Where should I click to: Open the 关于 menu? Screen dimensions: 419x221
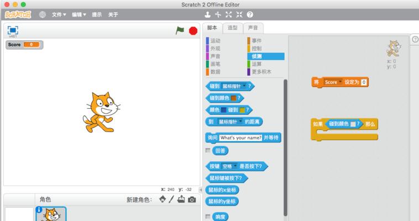click(113, 15)
